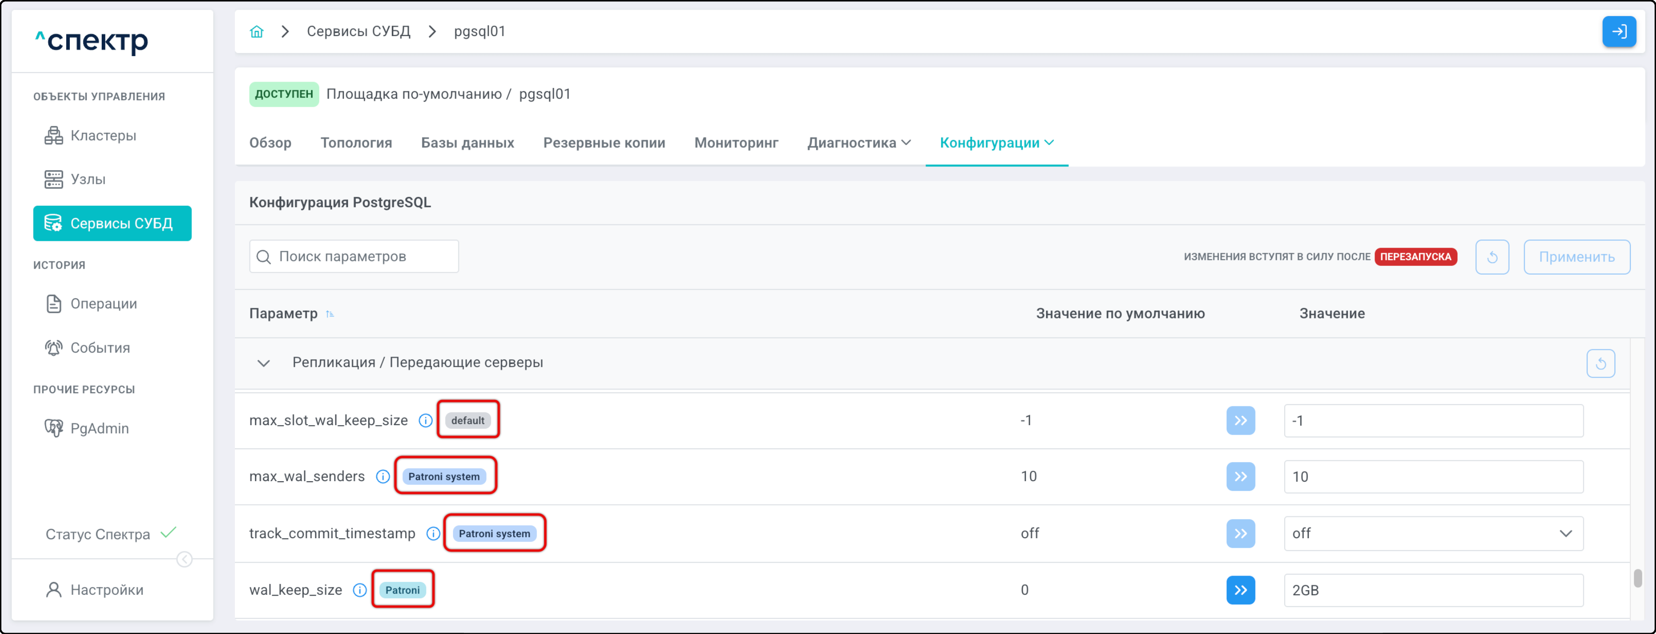
Task: Open track_commit_timestamp value dropdown
Action: coord(1433,534)
